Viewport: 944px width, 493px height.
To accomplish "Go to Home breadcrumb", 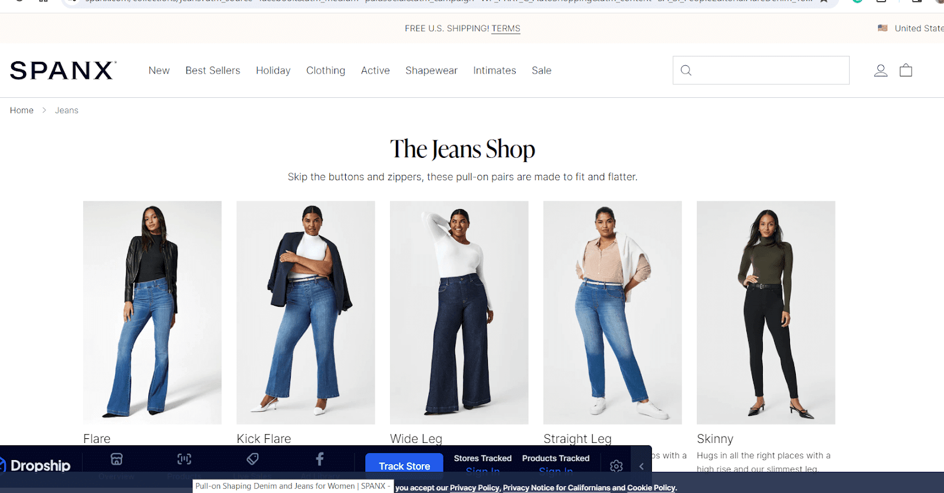I will click(x=22, y=110).
